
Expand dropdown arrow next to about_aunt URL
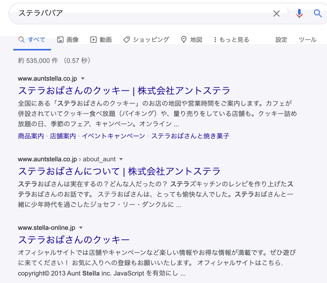[x=121, y=159]
